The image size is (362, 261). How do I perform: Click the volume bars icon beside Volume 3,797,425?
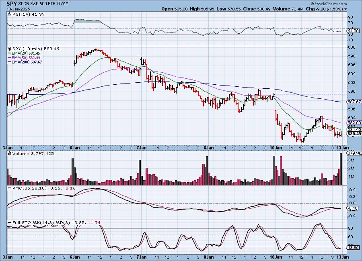(x=10, y=153)
